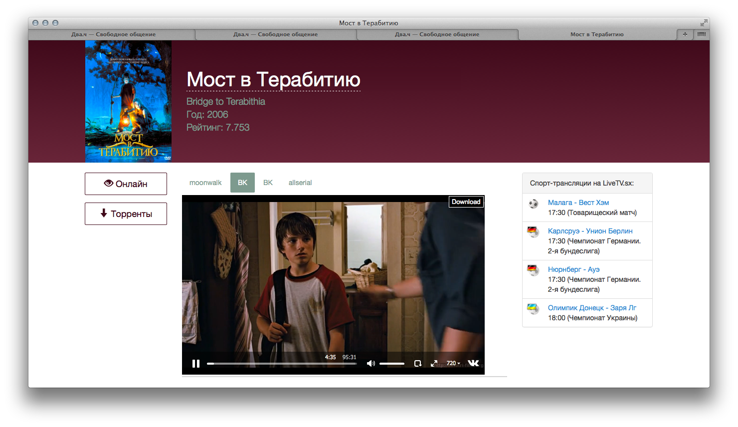Click the 17:30 (Товарищеский матч) text
This screenshot has width=738, height=427.
tap(592, 213)
